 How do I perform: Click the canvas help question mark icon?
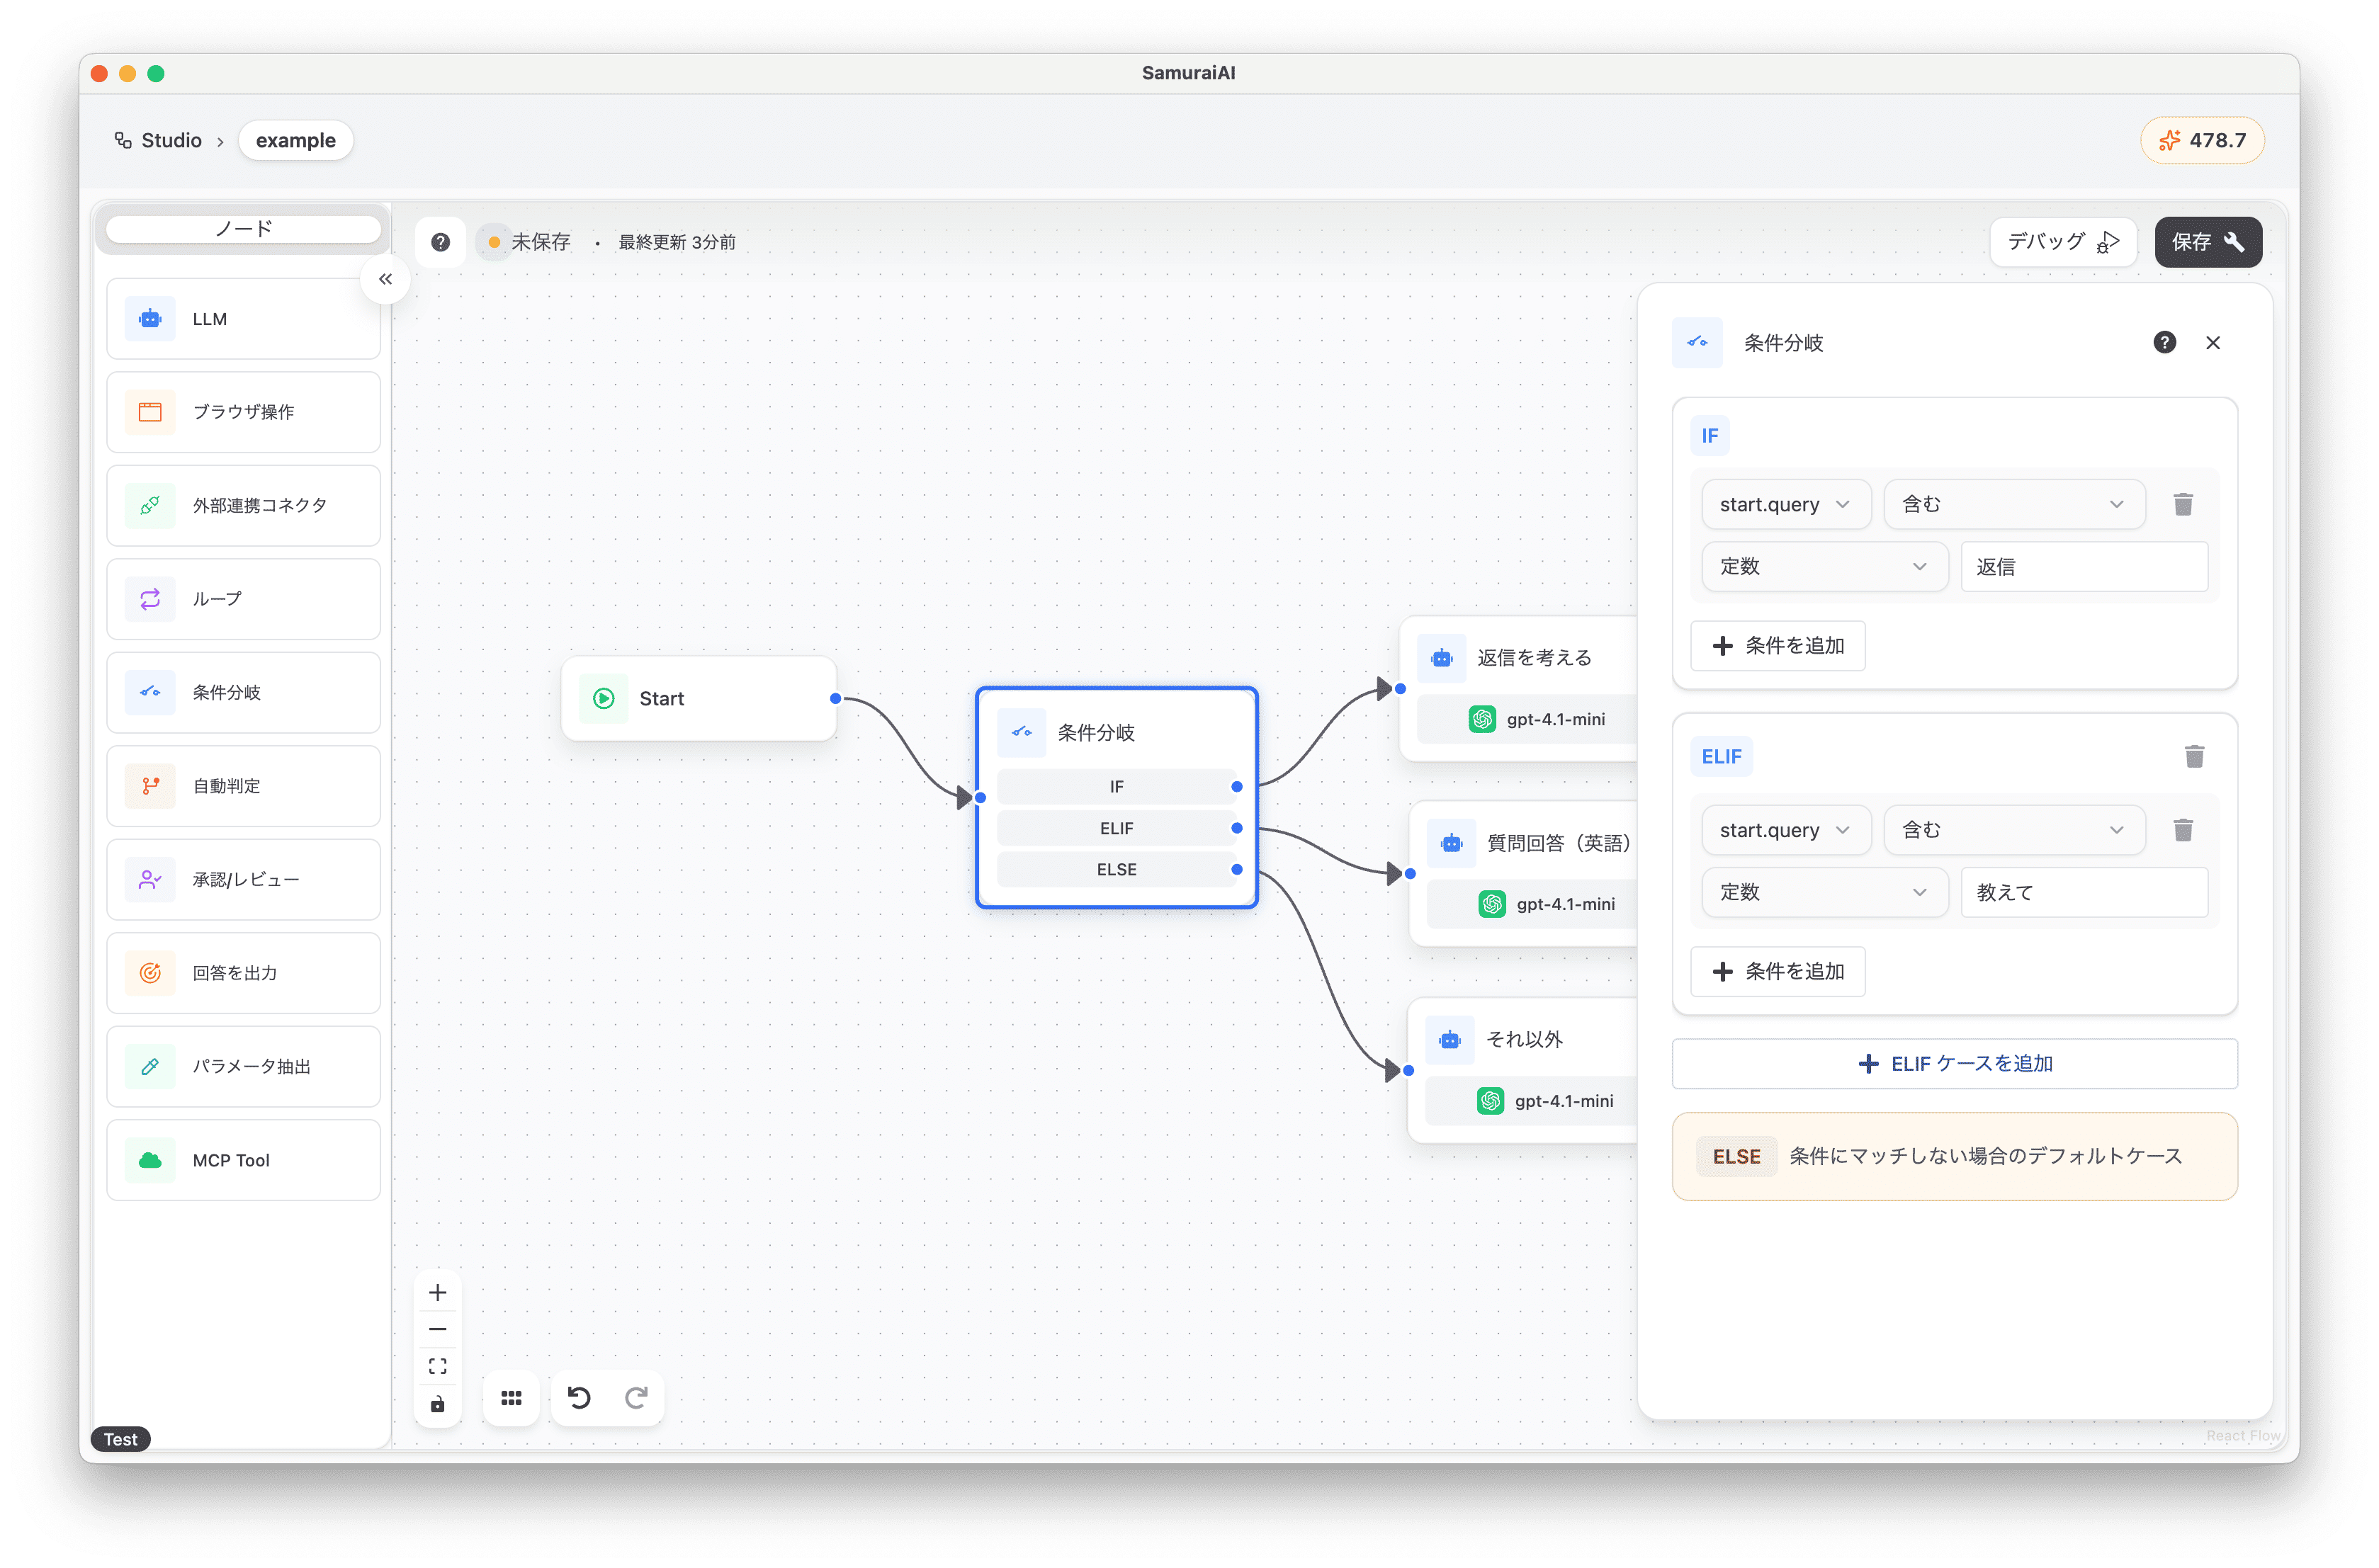click(440, 242)
